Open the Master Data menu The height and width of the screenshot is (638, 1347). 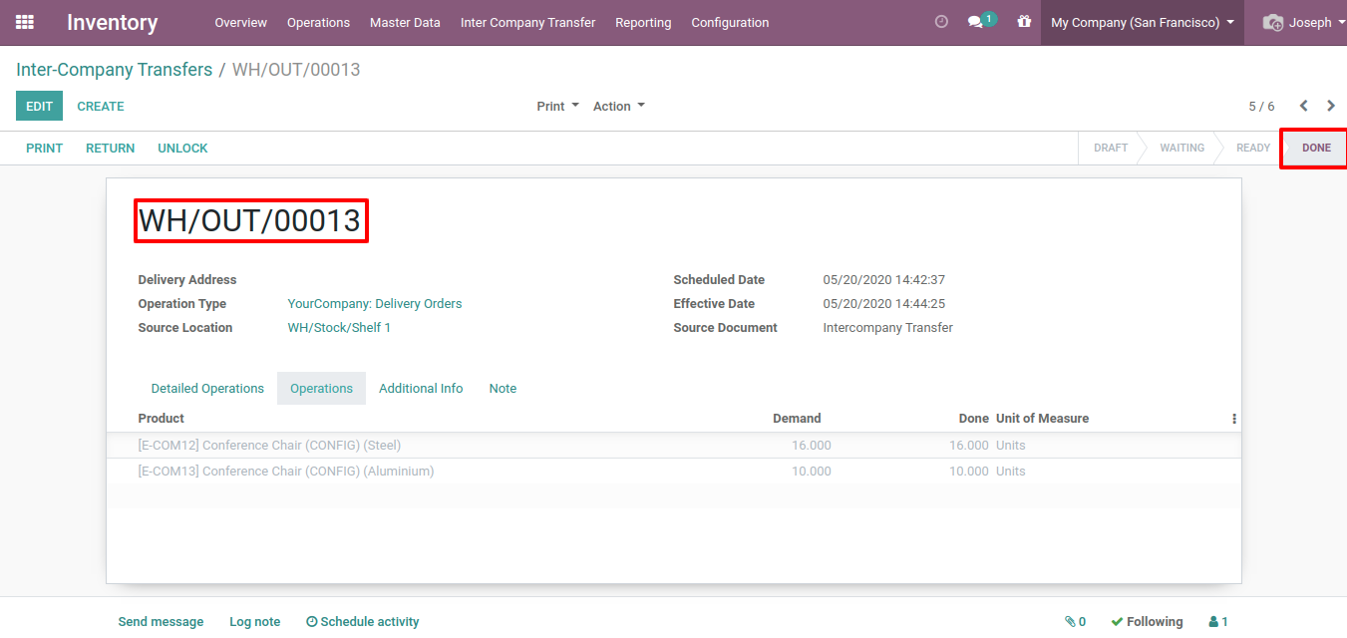pyautogui.click(x=405, y=22)
